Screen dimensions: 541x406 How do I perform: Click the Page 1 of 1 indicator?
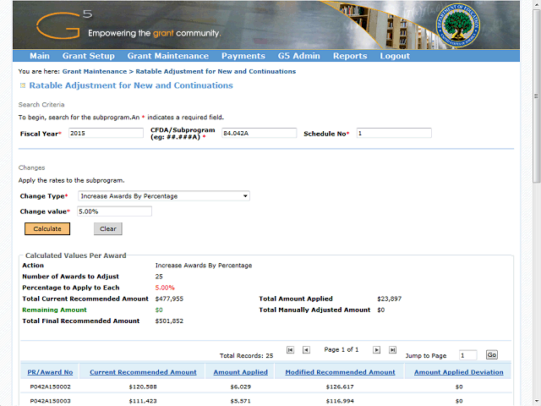click(x=342, y=349)
